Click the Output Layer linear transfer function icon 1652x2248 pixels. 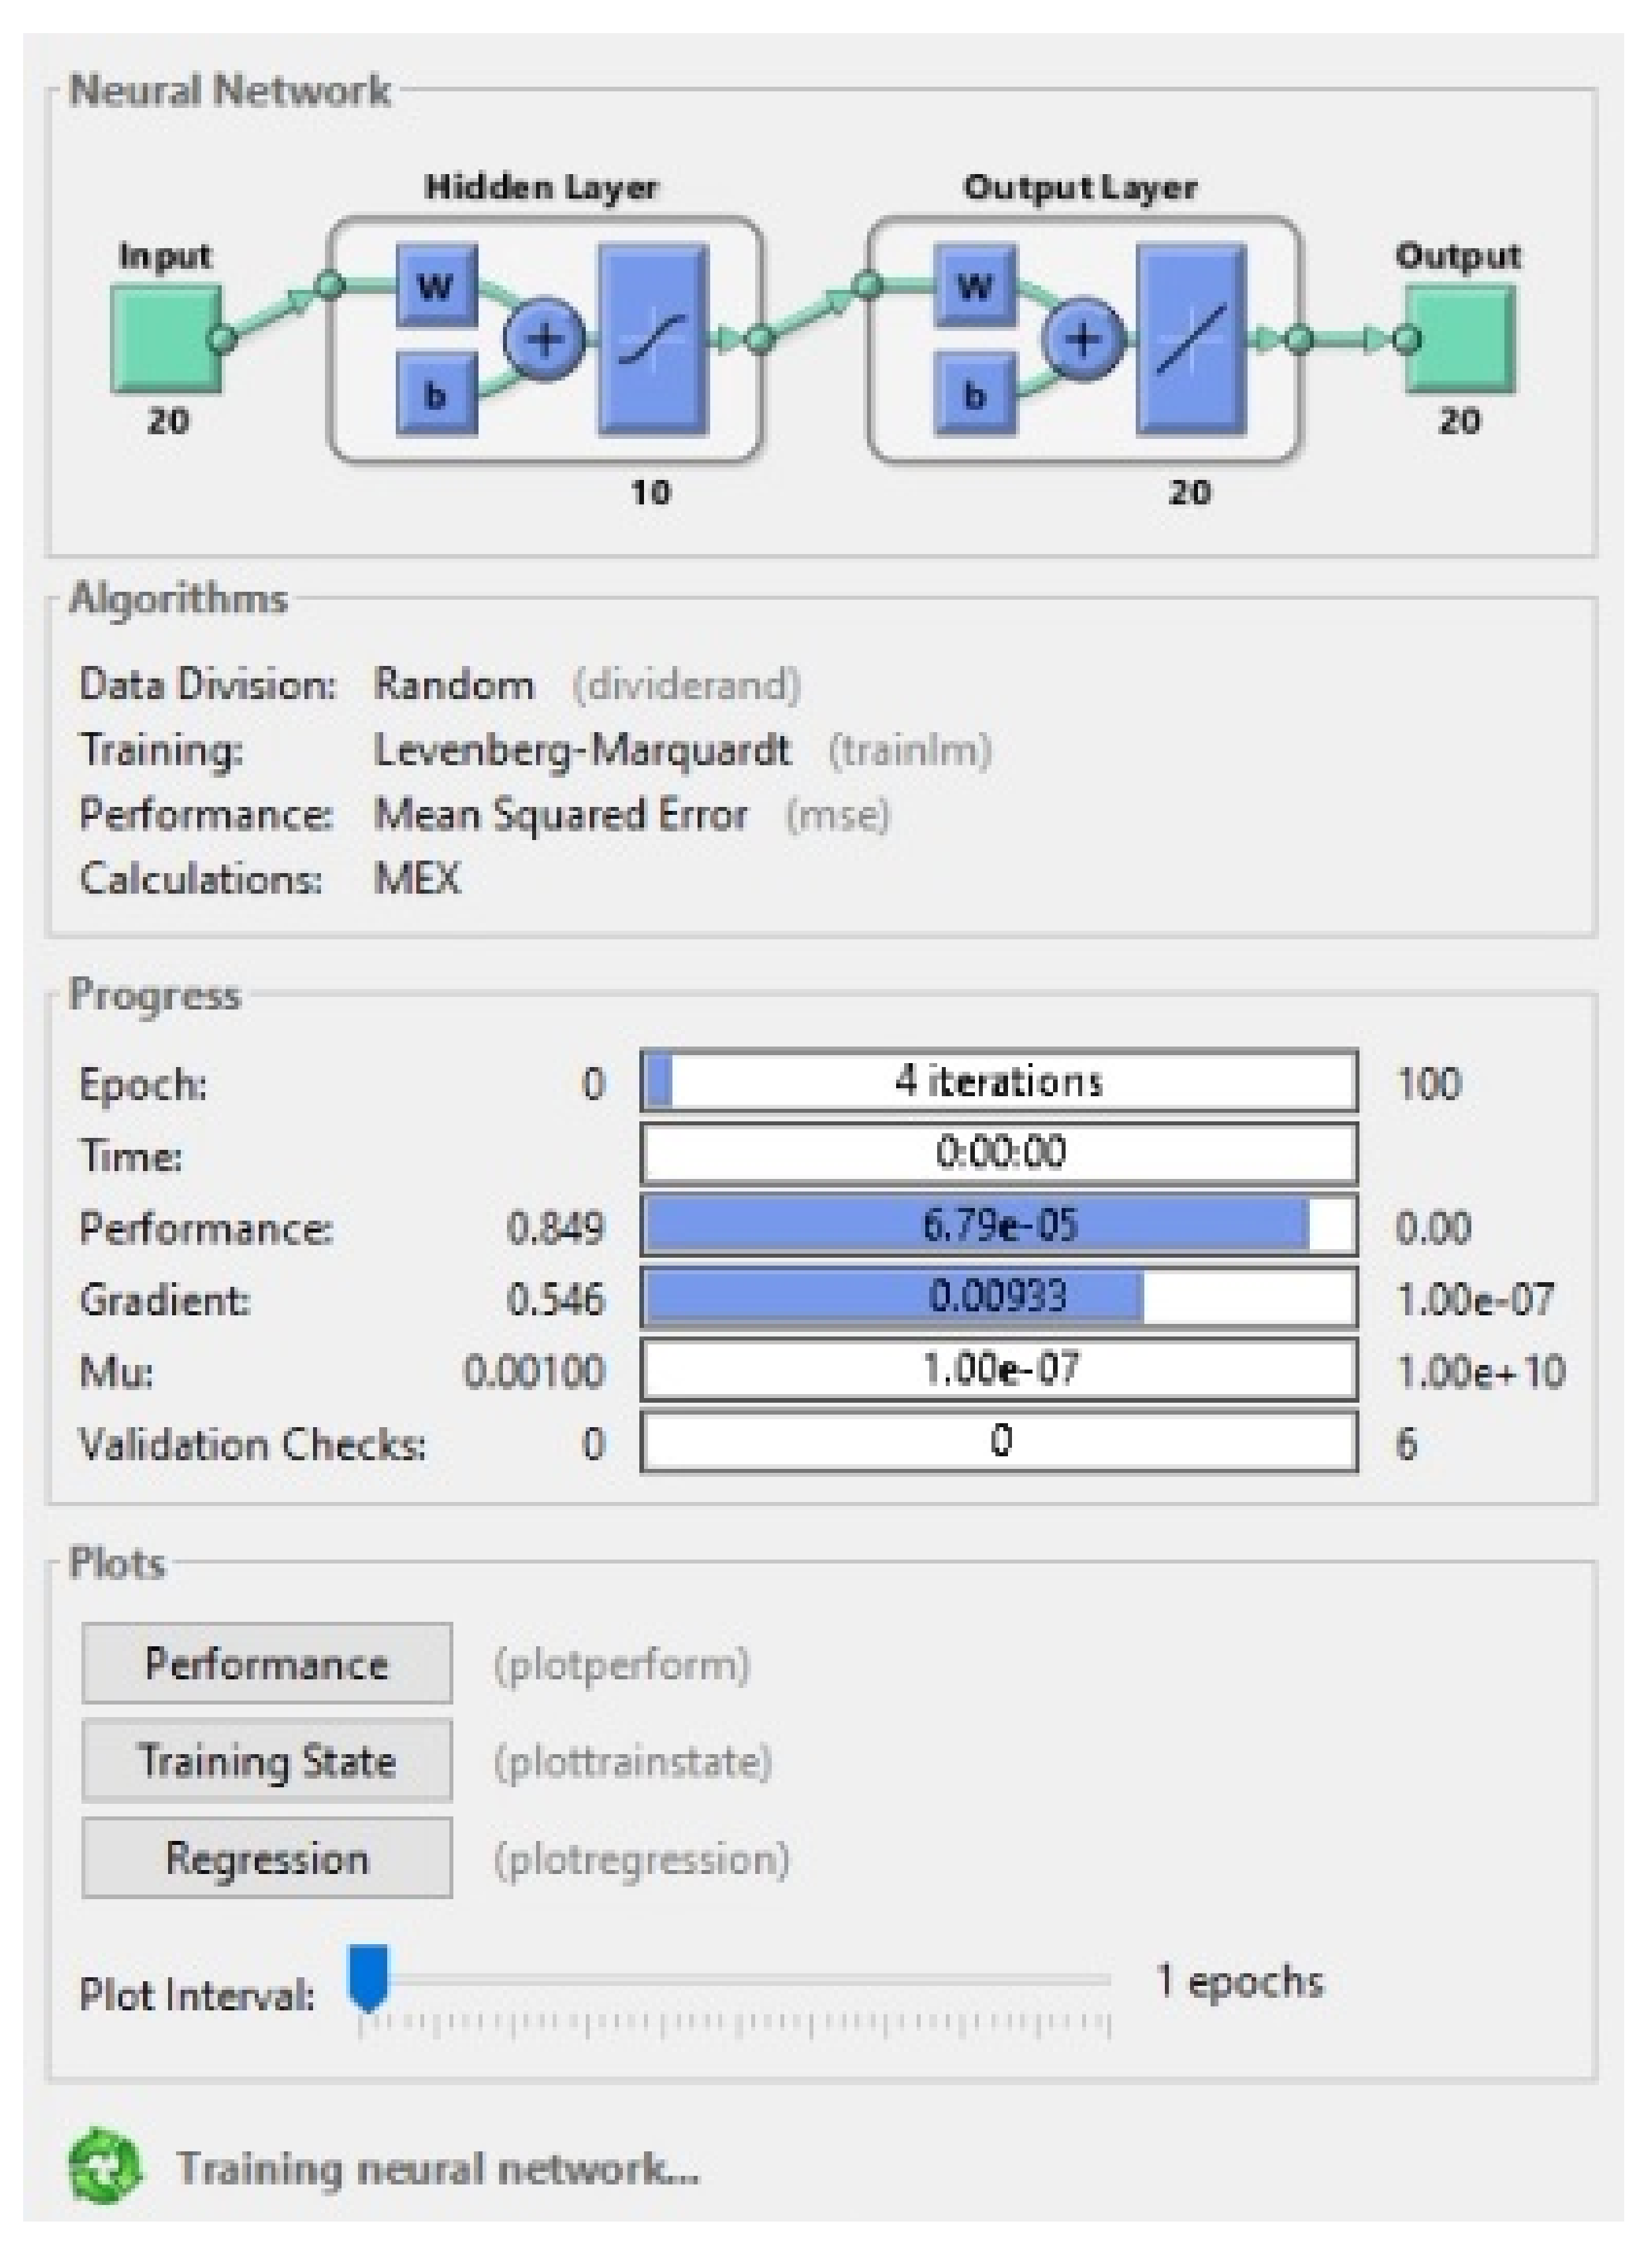(x=1191, y=340)
